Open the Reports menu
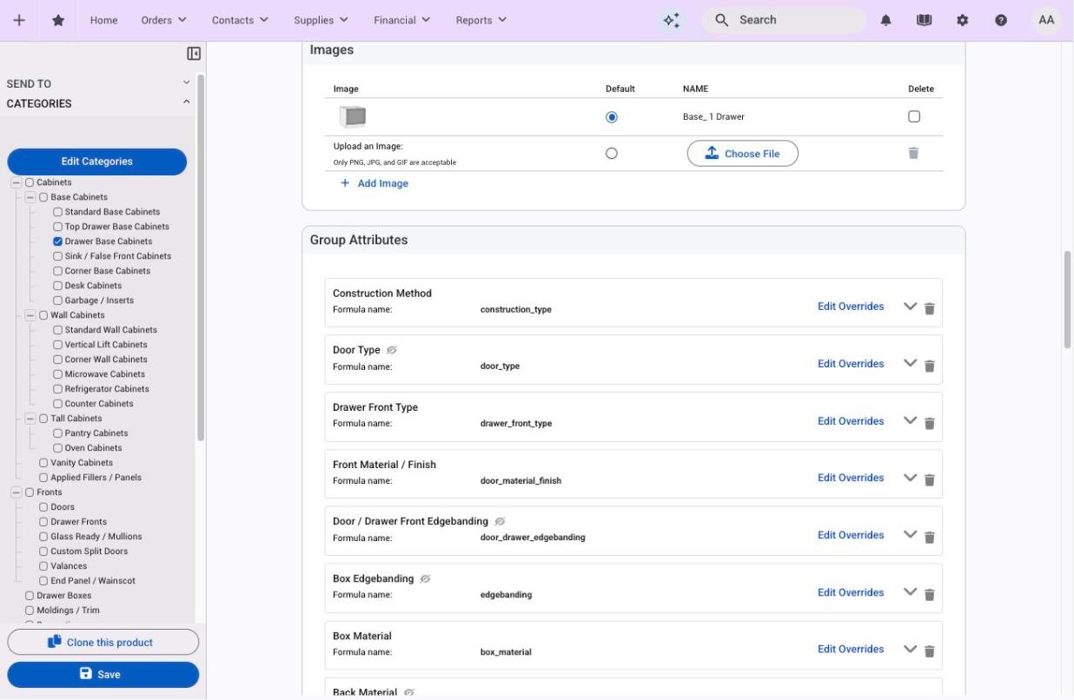1074x700 pixels. pos(481,20)
